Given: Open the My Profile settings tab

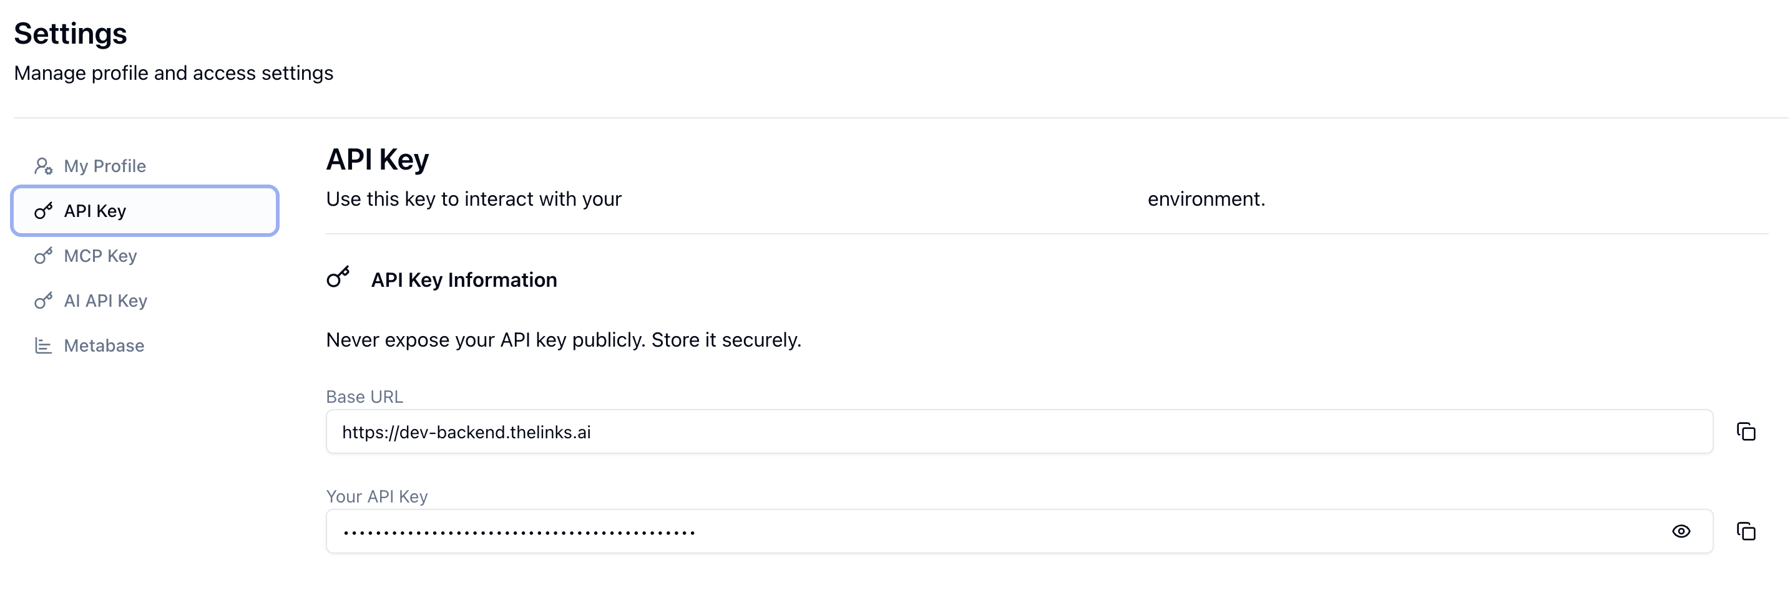Looking at the screenshot, I should 105,166.
